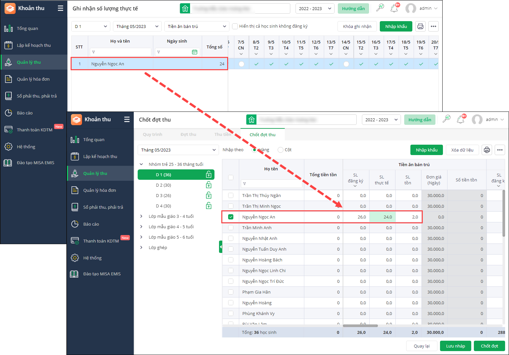Screen dimensions: 509x355
Task: Open the Tiền ăn bán trú dropdown
Action: click(197, 26)
